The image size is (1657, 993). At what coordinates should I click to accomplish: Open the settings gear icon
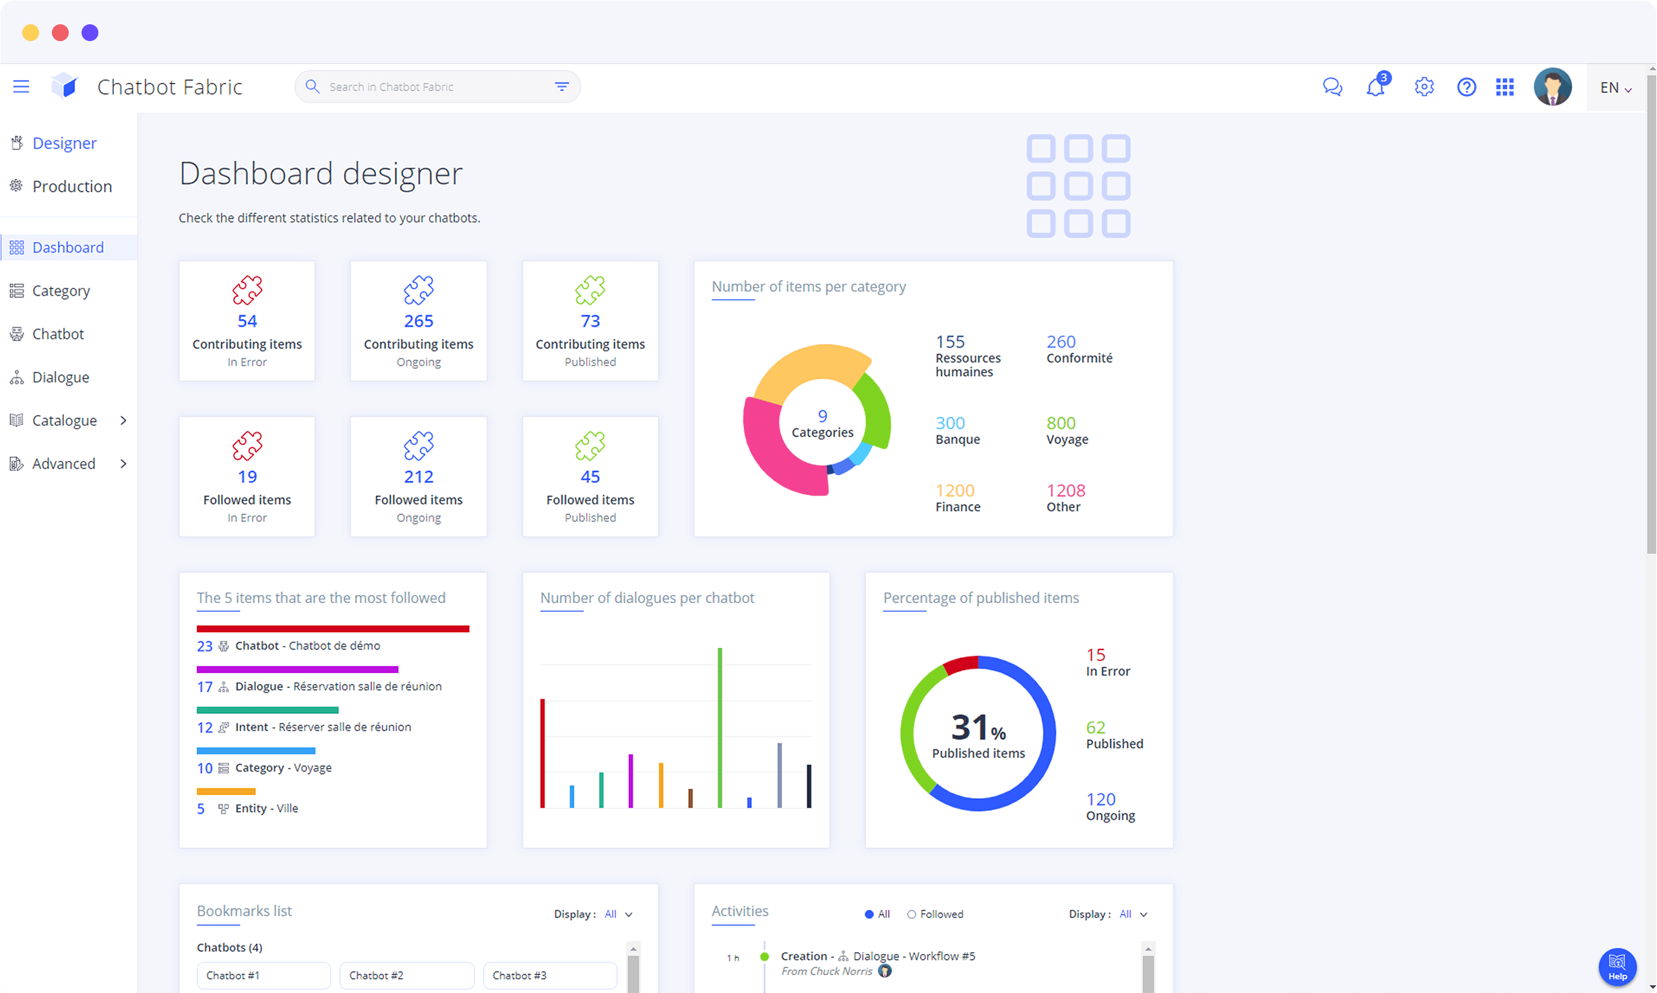point(1423,87)
